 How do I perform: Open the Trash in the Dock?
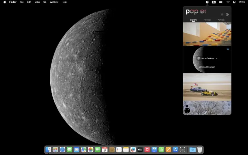tap(199, 149)
